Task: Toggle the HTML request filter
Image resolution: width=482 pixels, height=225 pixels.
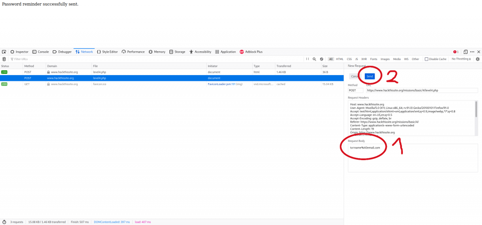Action: [339, 59]
